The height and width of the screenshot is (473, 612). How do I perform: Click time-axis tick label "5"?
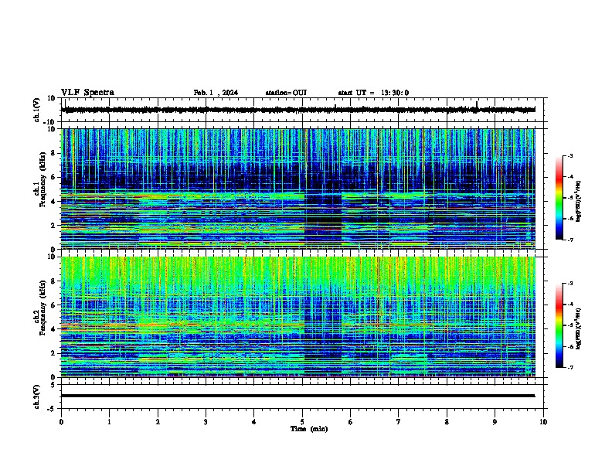click(x=302, y=422)
